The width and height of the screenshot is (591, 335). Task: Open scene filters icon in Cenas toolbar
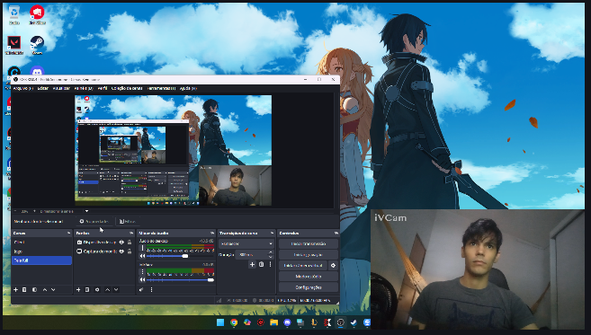pyautogui.click(x=34, y=289)
